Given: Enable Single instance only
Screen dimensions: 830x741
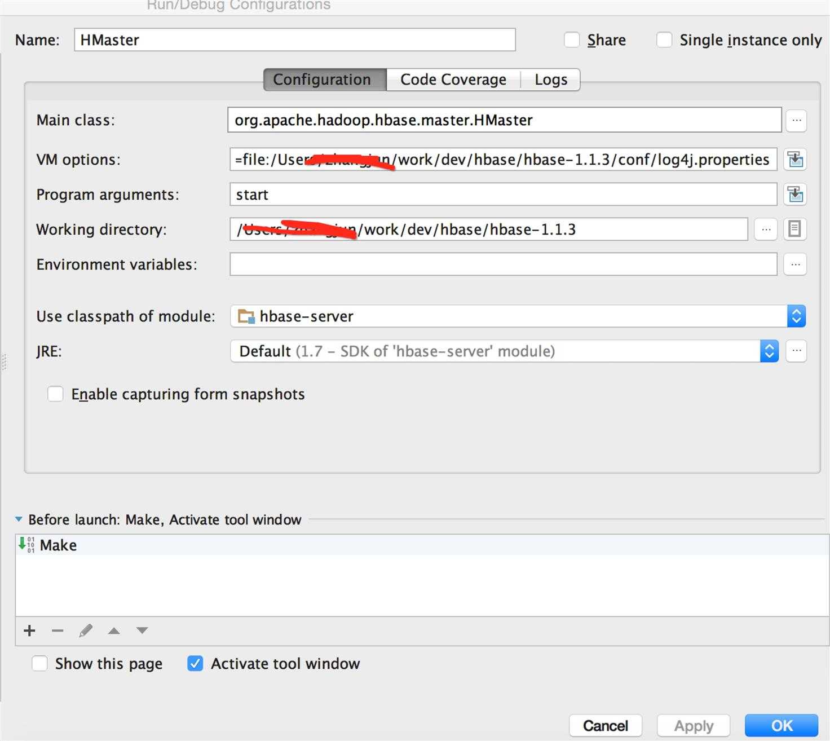Looking at the screenshot, I should tap(664, 40).
